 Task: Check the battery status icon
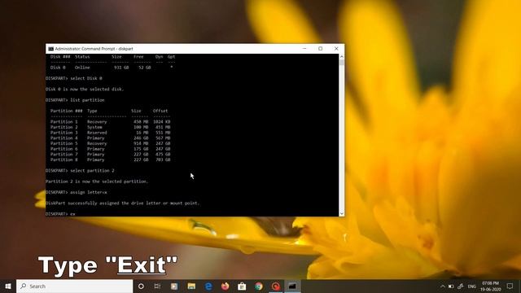coord(451,286)
